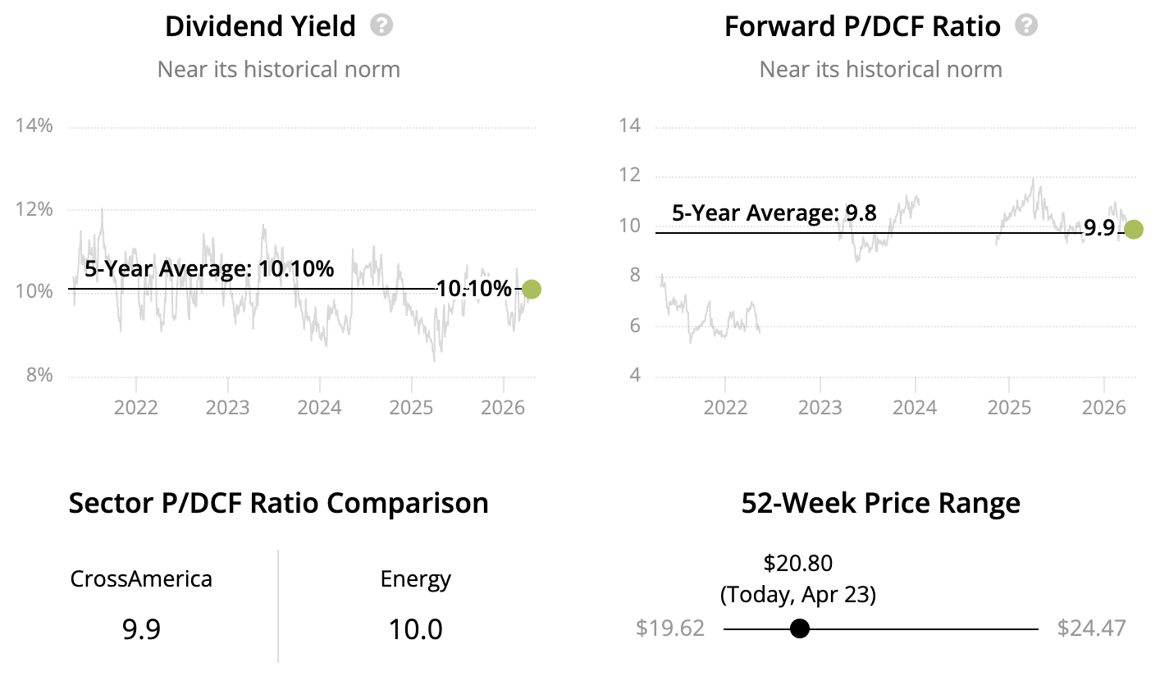Click the 10.10% current yield value label

[x=473, y=289]
